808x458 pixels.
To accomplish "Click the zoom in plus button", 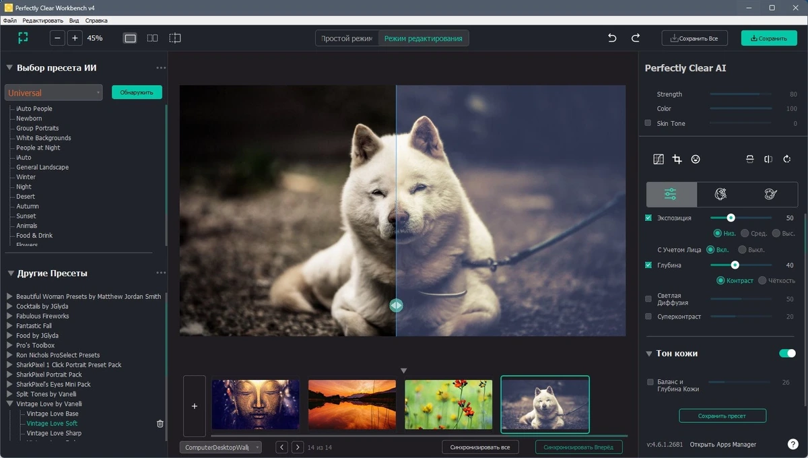I will [75, 38].
